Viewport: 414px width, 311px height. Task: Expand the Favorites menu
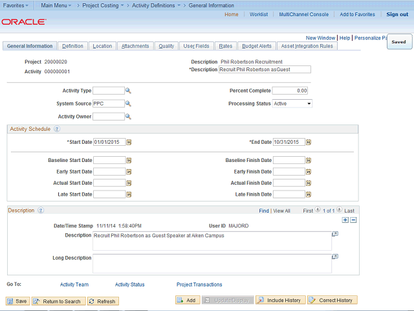click(16, 5)
